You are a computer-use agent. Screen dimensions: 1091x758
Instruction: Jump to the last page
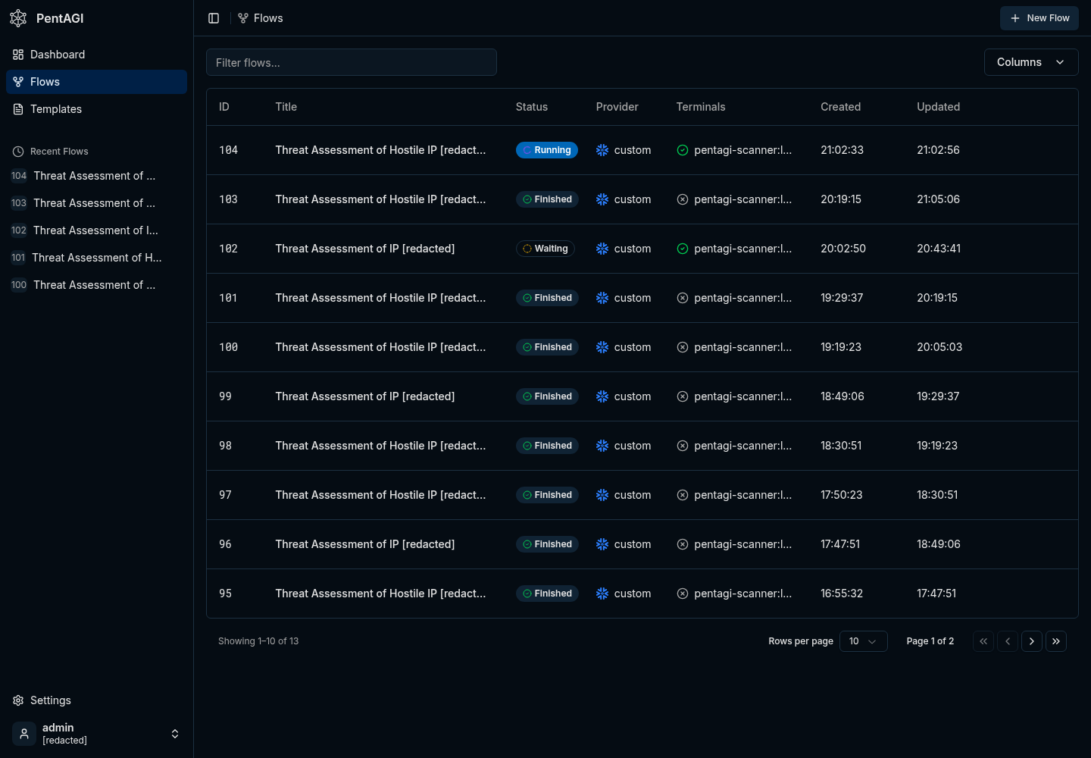tap(1056, 641)
